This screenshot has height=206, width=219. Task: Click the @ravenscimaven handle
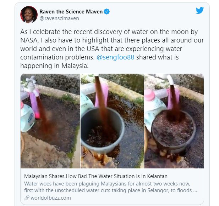(59, 18)
